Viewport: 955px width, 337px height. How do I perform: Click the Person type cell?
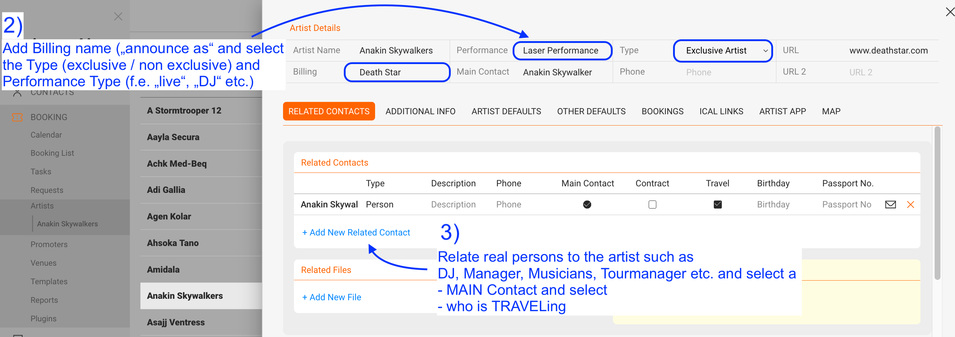pos(379,204)
